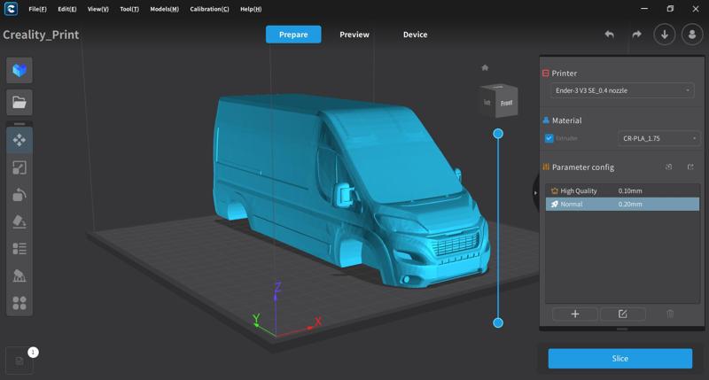Open the Tool menu
Image resolution: width=709 pixels, height=380 pixels.
129,9
